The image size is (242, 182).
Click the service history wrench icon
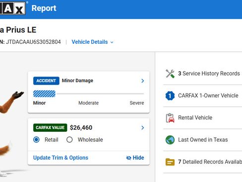[x=170, y=74]
